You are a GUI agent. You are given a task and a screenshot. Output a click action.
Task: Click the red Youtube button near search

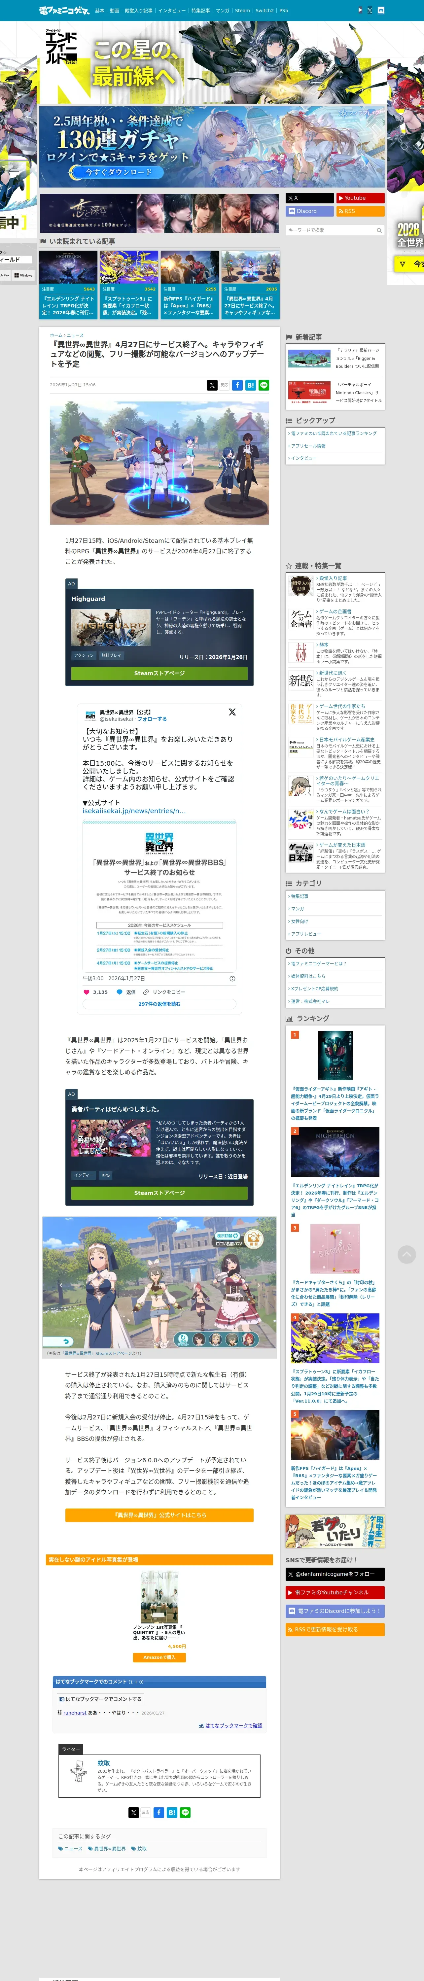(360, 198)
